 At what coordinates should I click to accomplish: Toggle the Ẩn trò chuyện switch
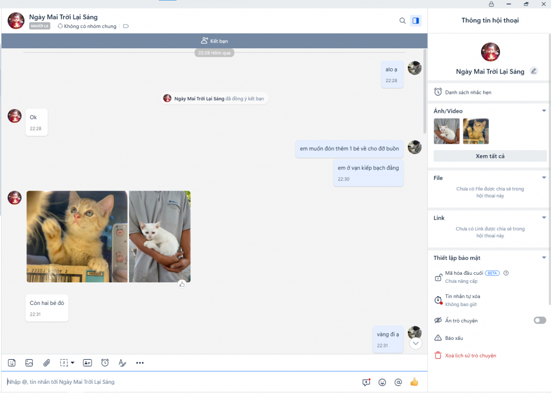540,320
